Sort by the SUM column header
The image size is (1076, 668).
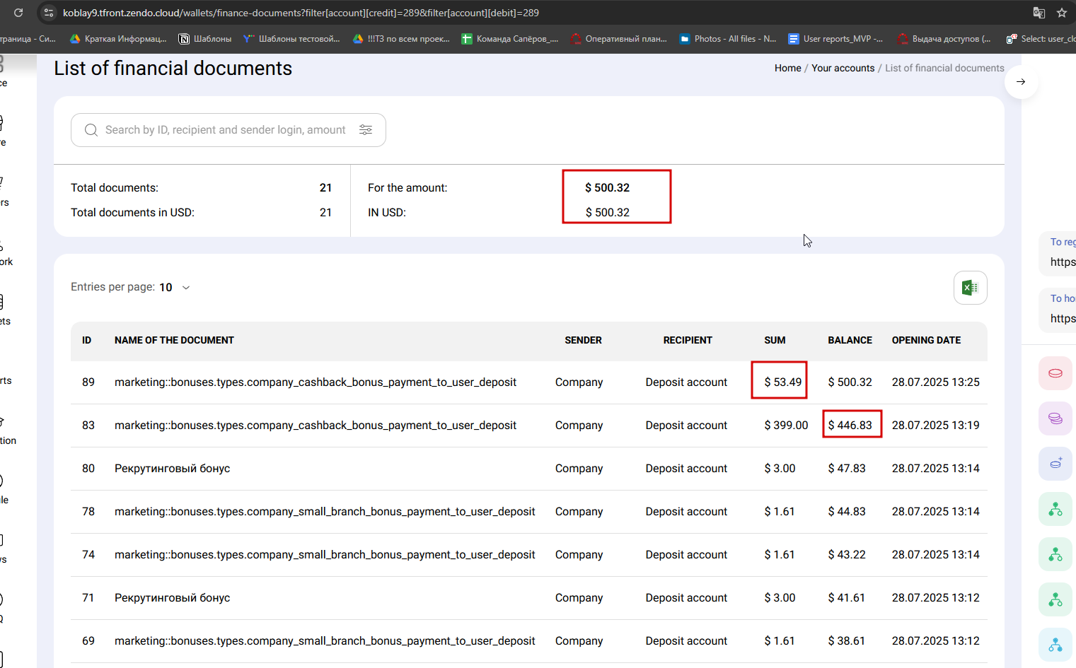[775, 340]
